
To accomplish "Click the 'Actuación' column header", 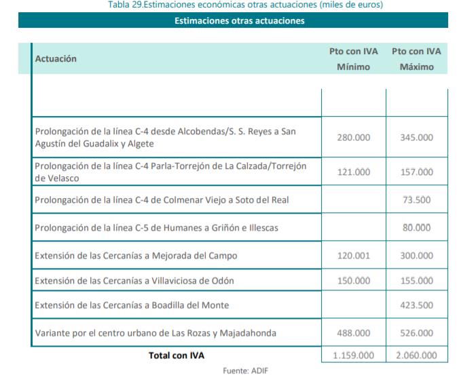I will [x=56, y=59].
